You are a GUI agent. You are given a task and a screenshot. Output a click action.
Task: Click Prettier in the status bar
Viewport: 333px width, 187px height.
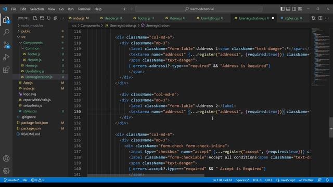(306, 180)
